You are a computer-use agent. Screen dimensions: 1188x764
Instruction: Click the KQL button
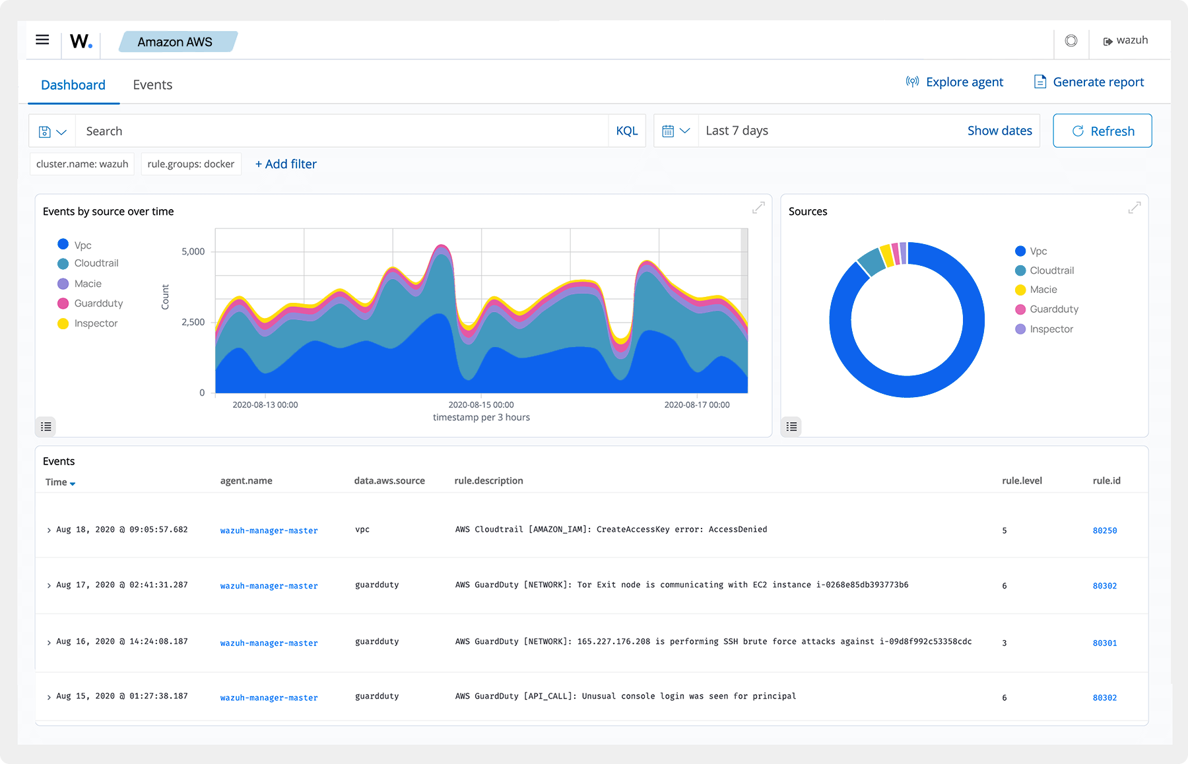click(x=626, y=131)
